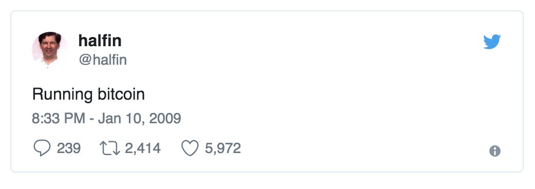535x189 pixels.
Task: Click the retweet arrows icon
Action: pos(110,148)
